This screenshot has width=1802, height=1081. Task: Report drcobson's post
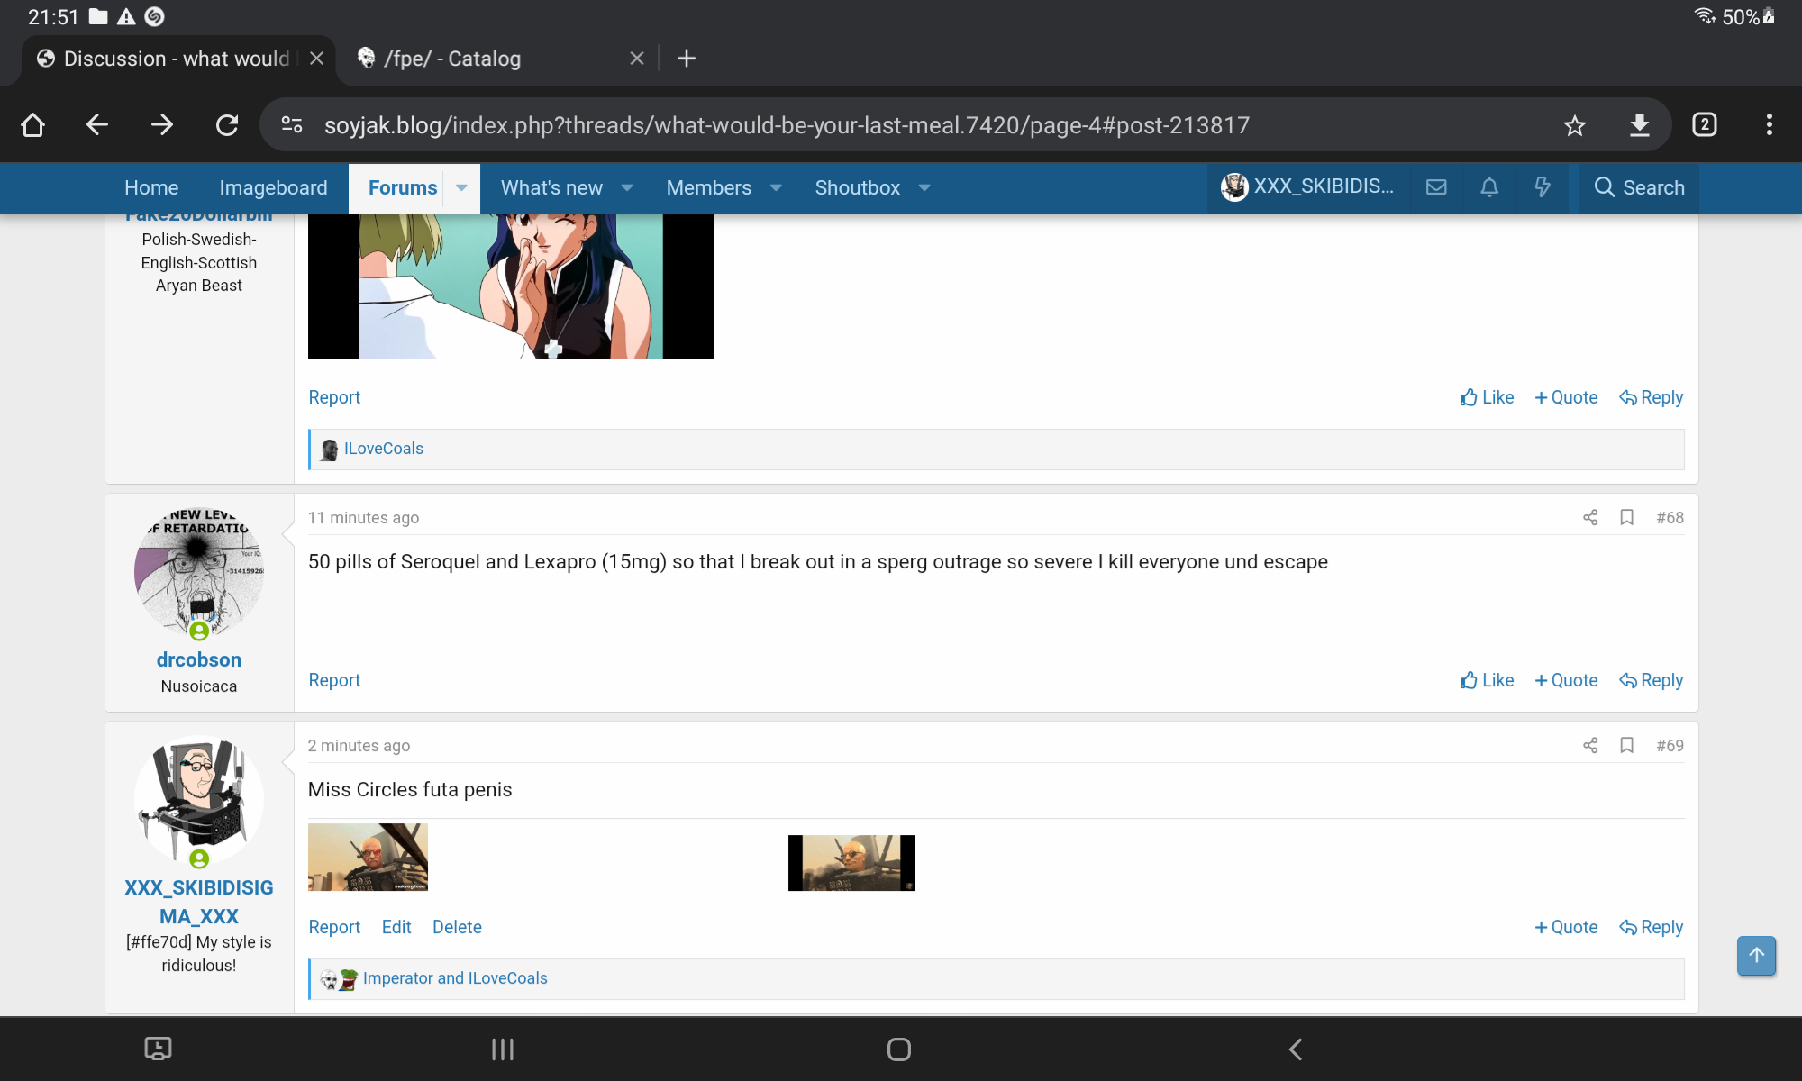coord(334,680)
